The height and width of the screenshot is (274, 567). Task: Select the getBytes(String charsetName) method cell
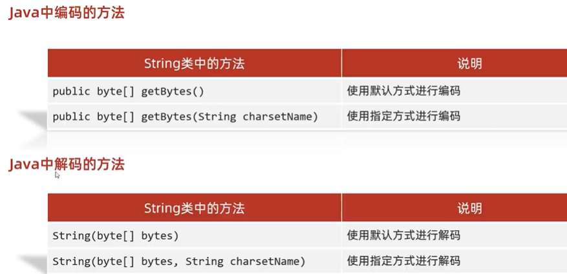185,117
